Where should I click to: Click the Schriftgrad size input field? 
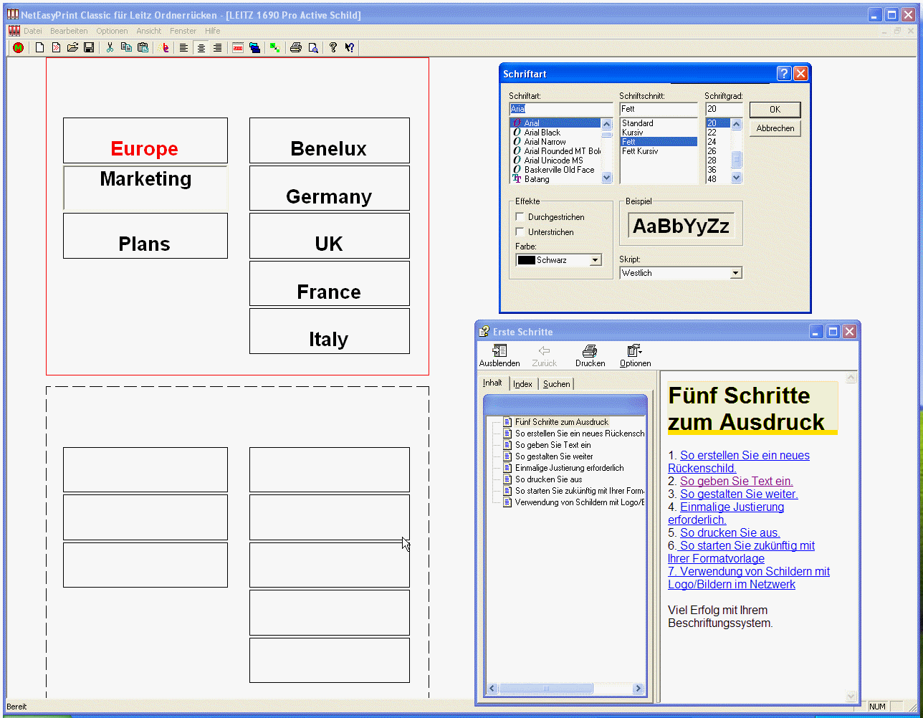(722, 109)
